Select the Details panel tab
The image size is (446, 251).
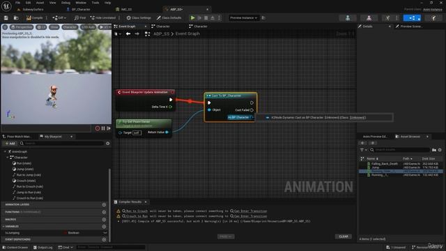pyautogui.click(x=367, y=26)
